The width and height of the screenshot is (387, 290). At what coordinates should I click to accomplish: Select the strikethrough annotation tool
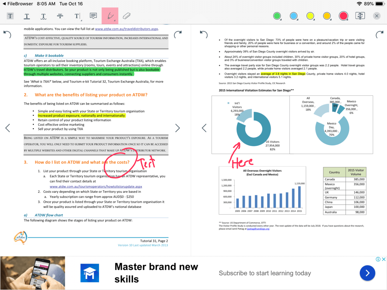(x=60, y=16)
